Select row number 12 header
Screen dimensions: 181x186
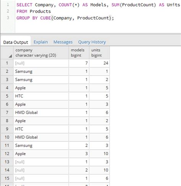[7, 154]
